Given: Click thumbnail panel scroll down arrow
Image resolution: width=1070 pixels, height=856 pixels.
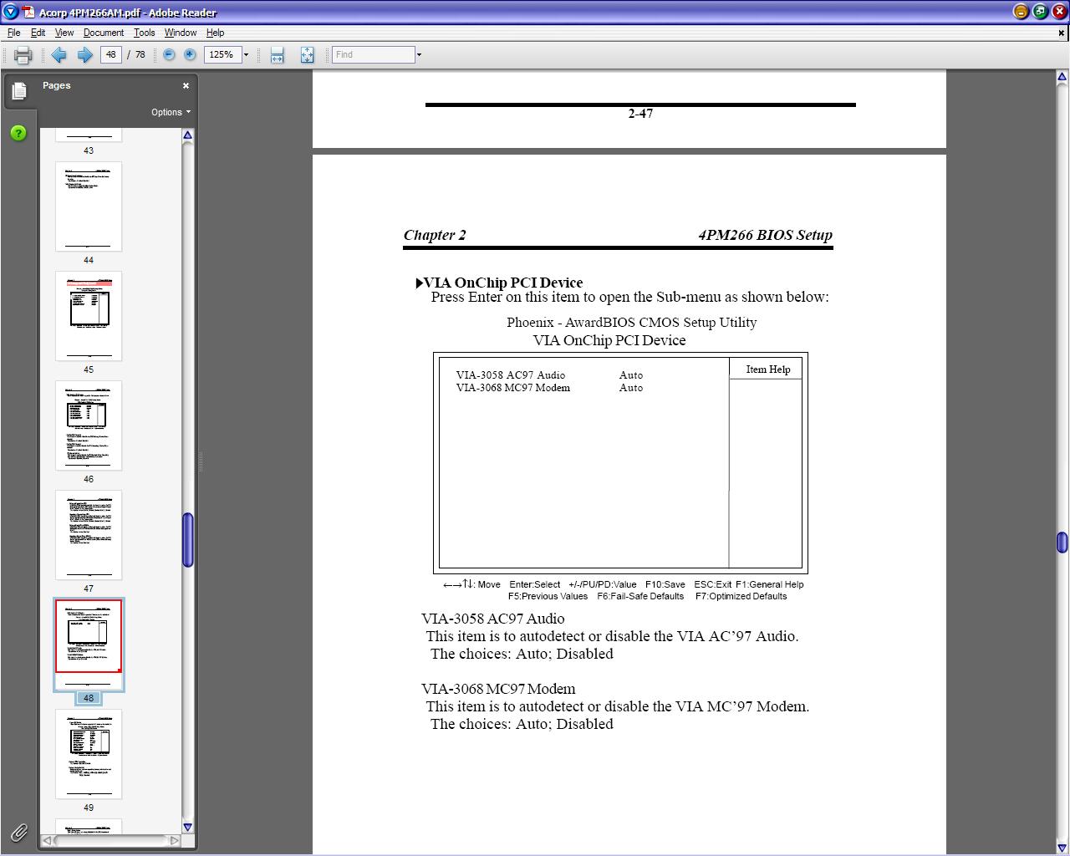Looking at the screenshot, I should [188, 827].
